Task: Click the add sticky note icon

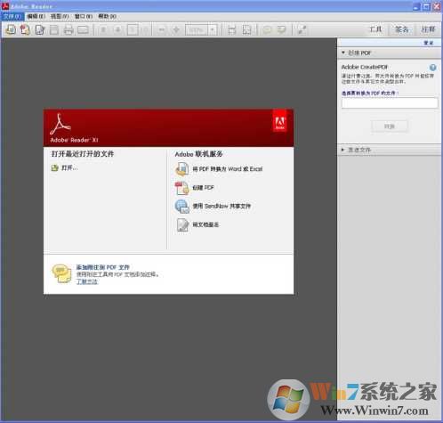Action: tap(267, 29)
